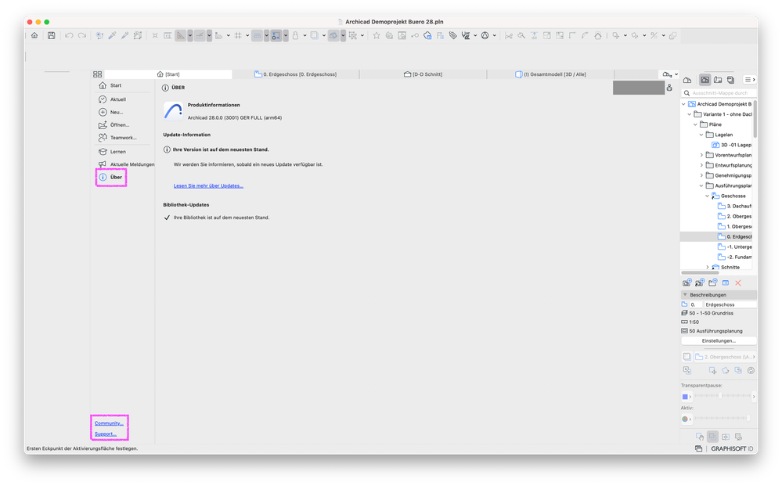Click the percent icon in toolbar
The width and height of the screenshot is (782, 486).
654,35
